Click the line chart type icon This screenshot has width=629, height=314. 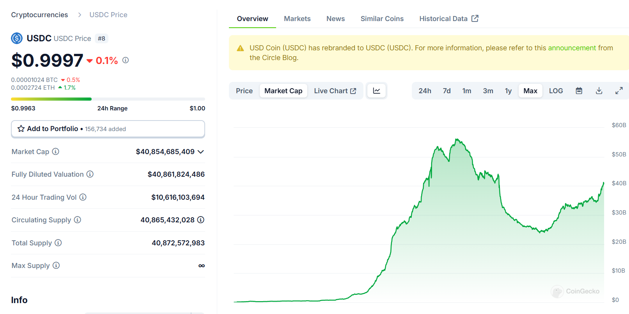[x=377, y=91]
